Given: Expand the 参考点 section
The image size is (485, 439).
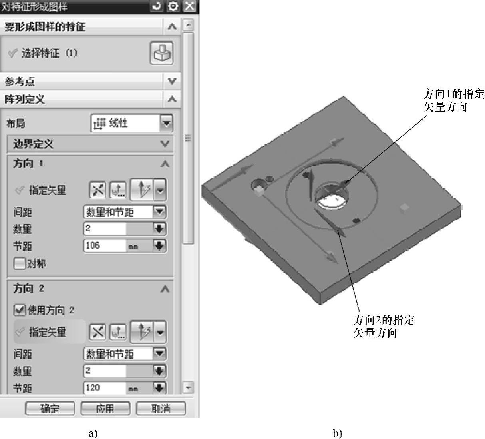Looking at the screenshot, I should point(90,81).
